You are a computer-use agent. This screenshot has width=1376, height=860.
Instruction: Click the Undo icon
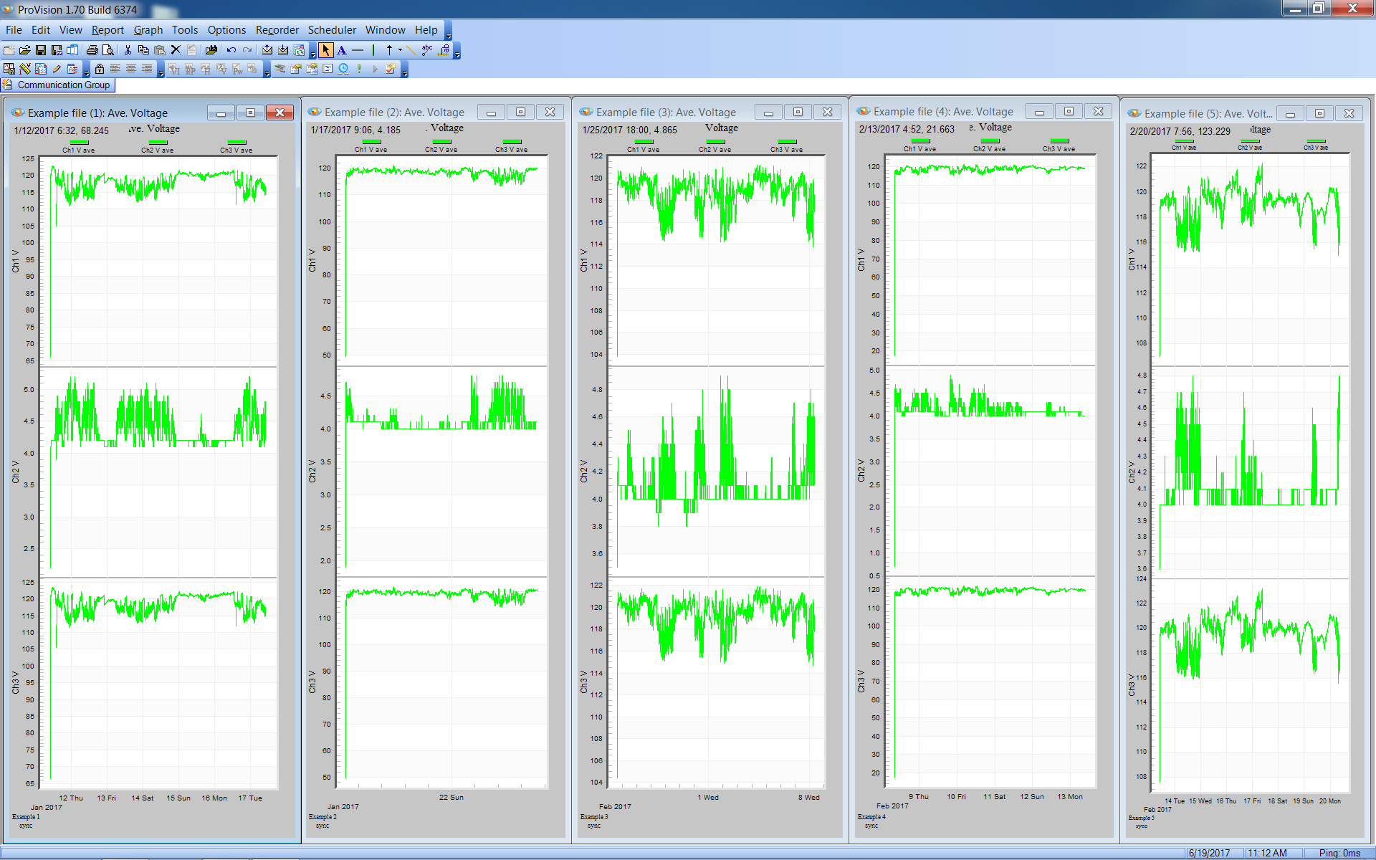pos(231,50)
